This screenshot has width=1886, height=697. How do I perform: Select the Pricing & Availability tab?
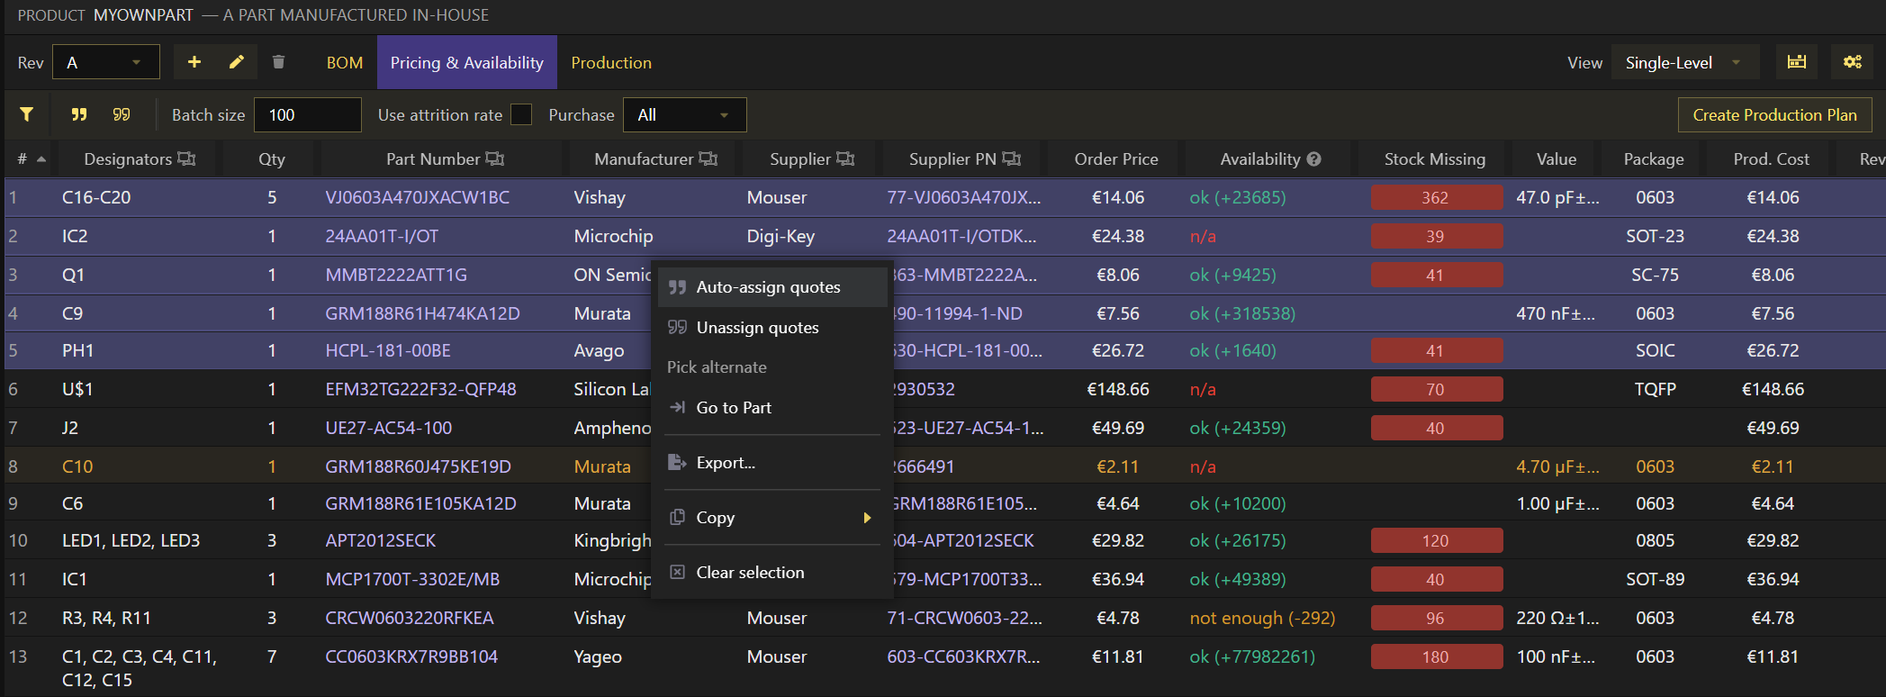pos(467,62)
